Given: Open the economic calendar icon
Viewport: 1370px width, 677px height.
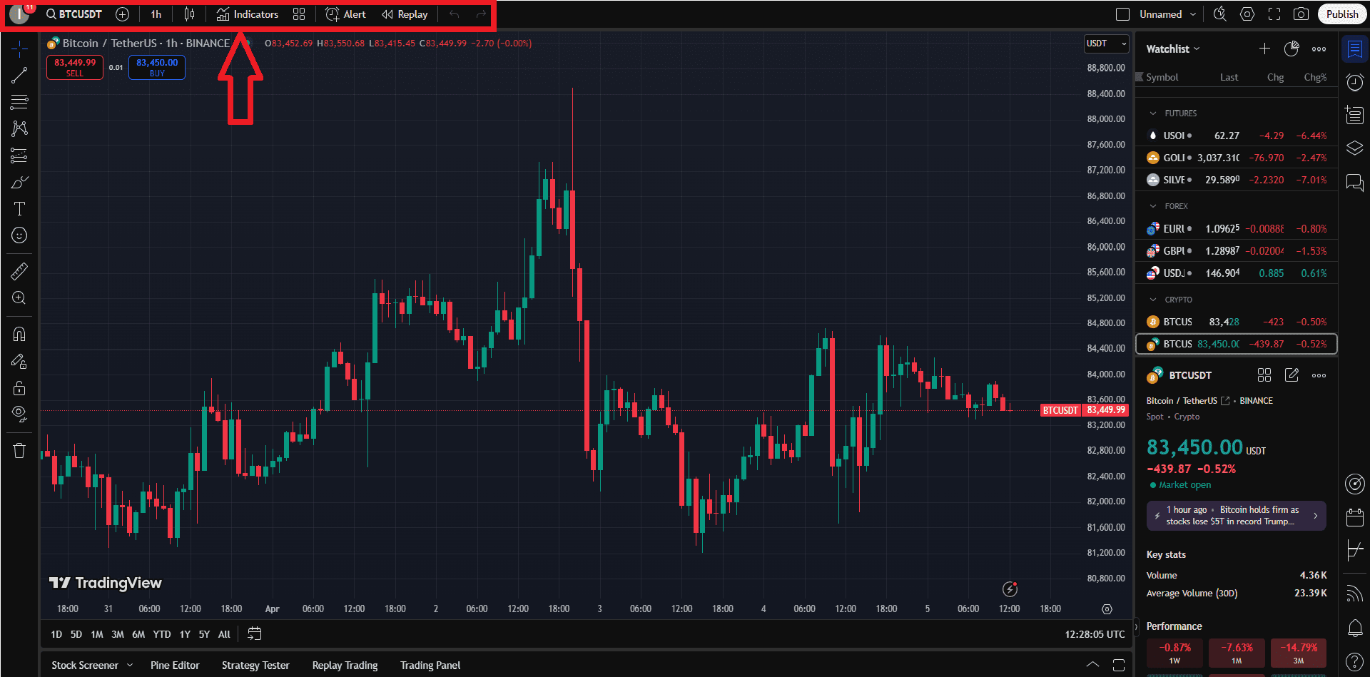Looking at the screenshot, I should [1354, 517].
